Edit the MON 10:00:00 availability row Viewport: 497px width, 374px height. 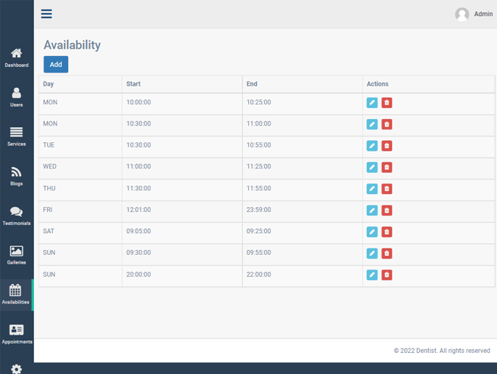coord(372,103)
